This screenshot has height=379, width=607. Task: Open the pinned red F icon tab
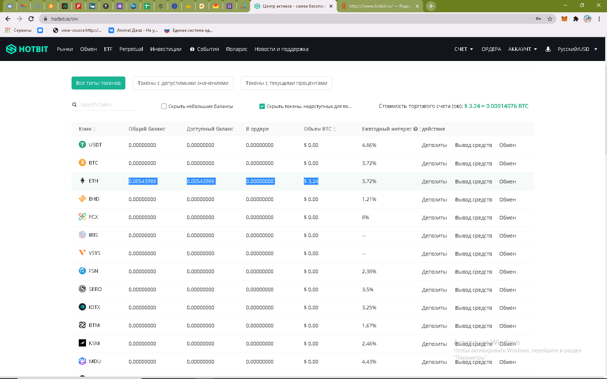[78, 6]
